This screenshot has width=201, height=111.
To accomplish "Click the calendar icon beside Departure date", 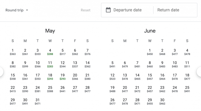I will pyautogui.click(x=108, y=10).
